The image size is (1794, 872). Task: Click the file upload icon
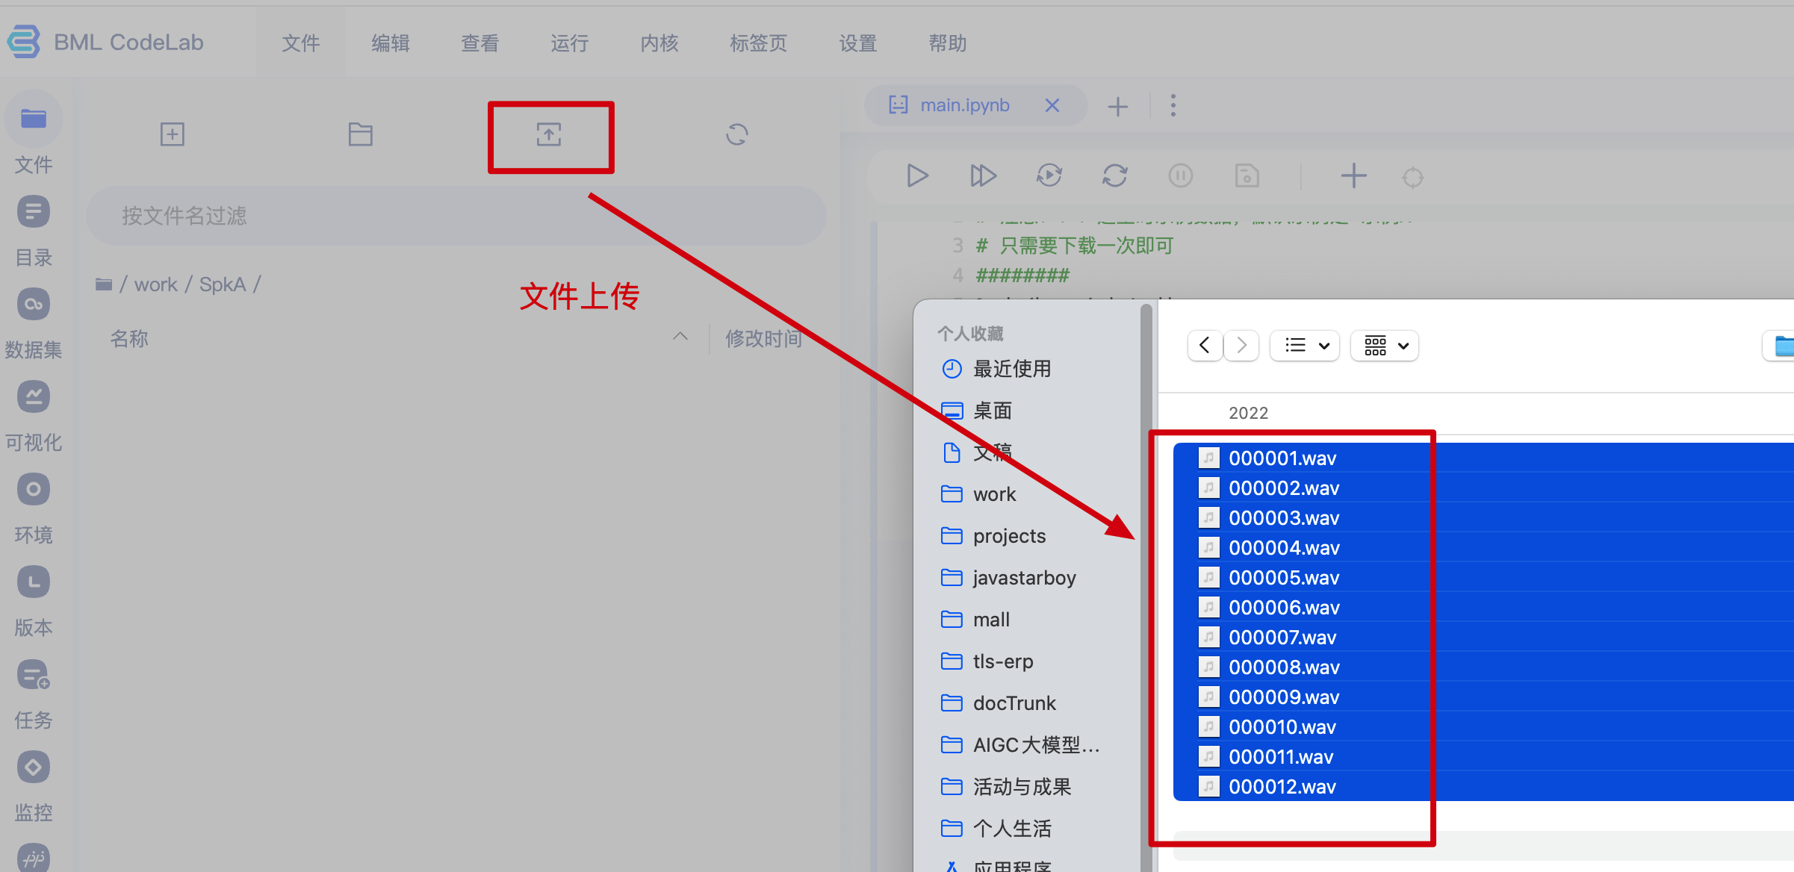coord(549,135)
